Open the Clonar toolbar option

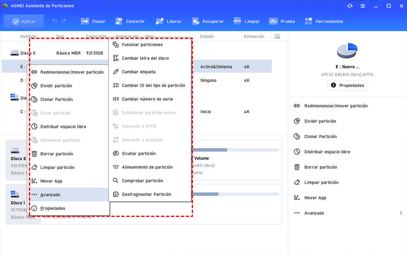[93, 21]
